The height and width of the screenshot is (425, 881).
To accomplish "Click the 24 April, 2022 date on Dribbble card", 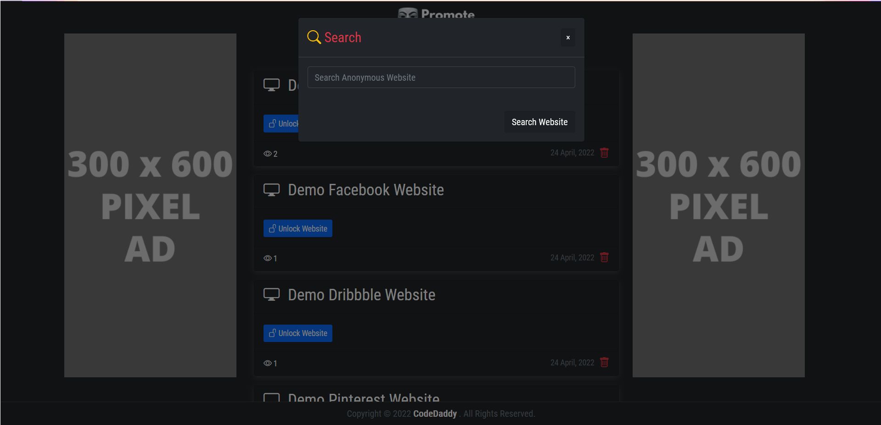I will (x=572, y=363).
